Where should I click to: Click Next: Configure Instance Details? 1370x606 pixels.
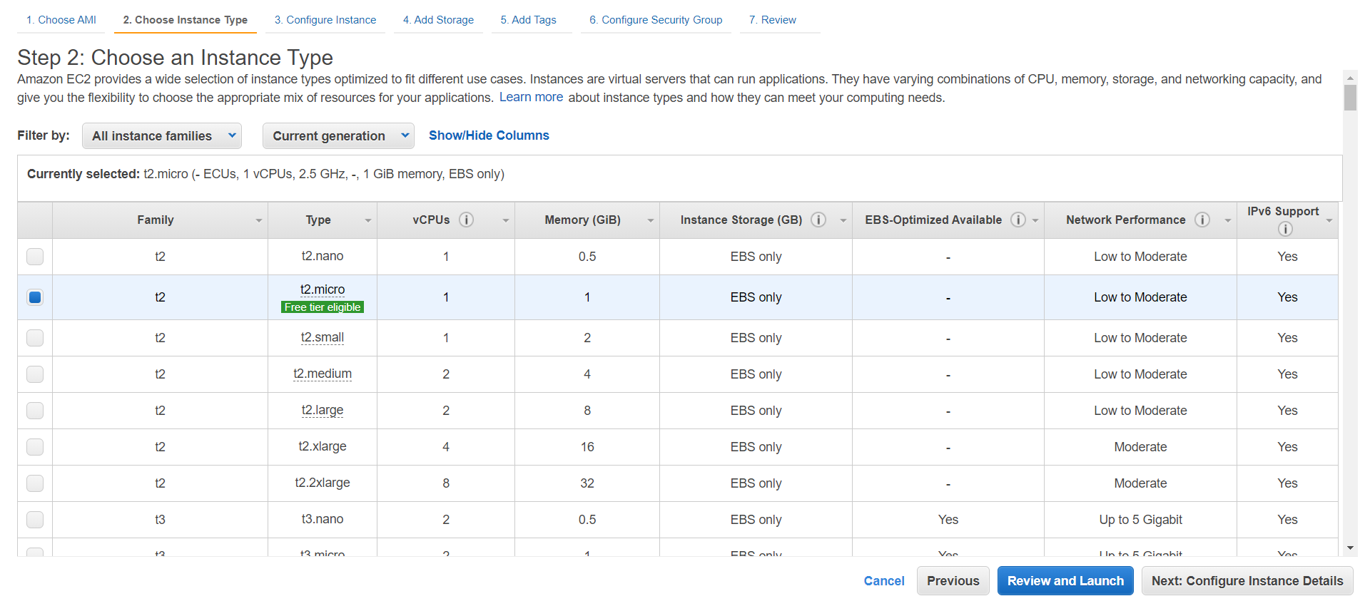point(1247,581)
